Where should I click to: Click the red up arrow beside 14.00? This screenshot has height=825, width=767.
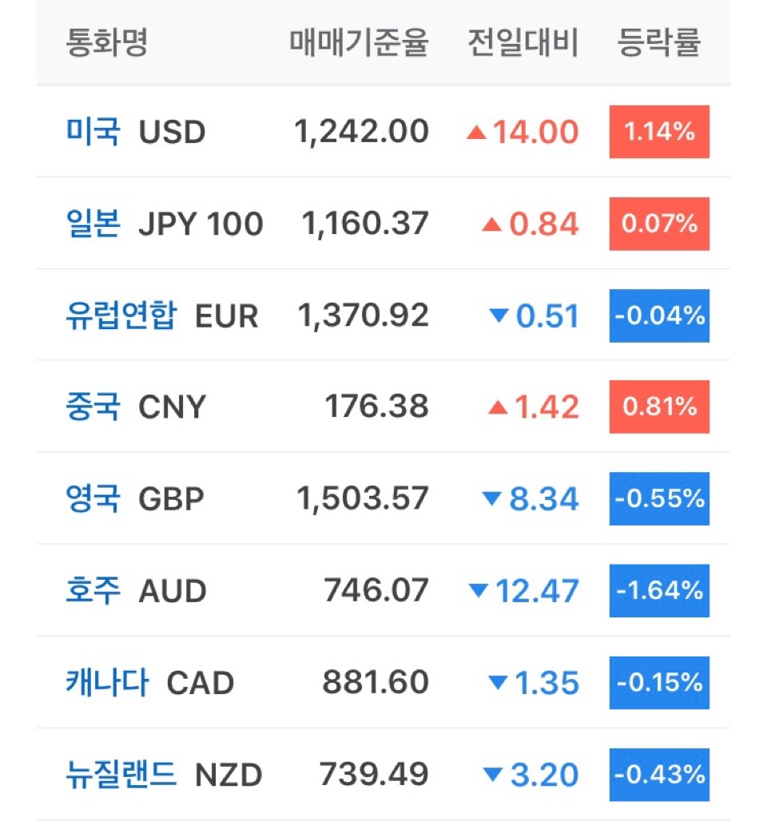pos(476,132)
